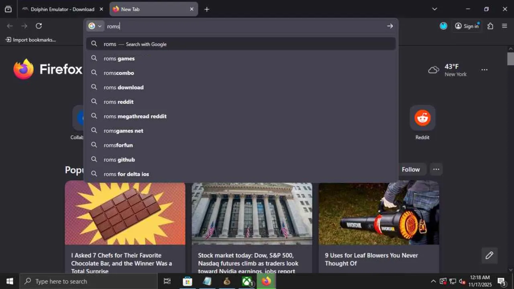Reload the current page

(x=39, y=26)
